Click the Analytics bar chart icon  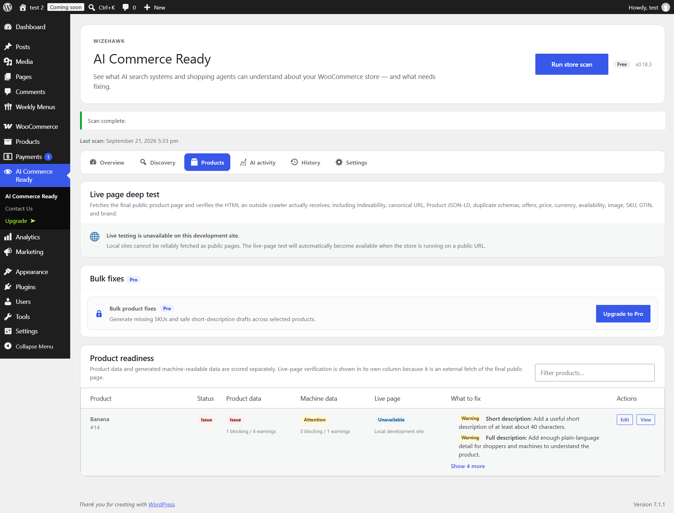point(8,237)
